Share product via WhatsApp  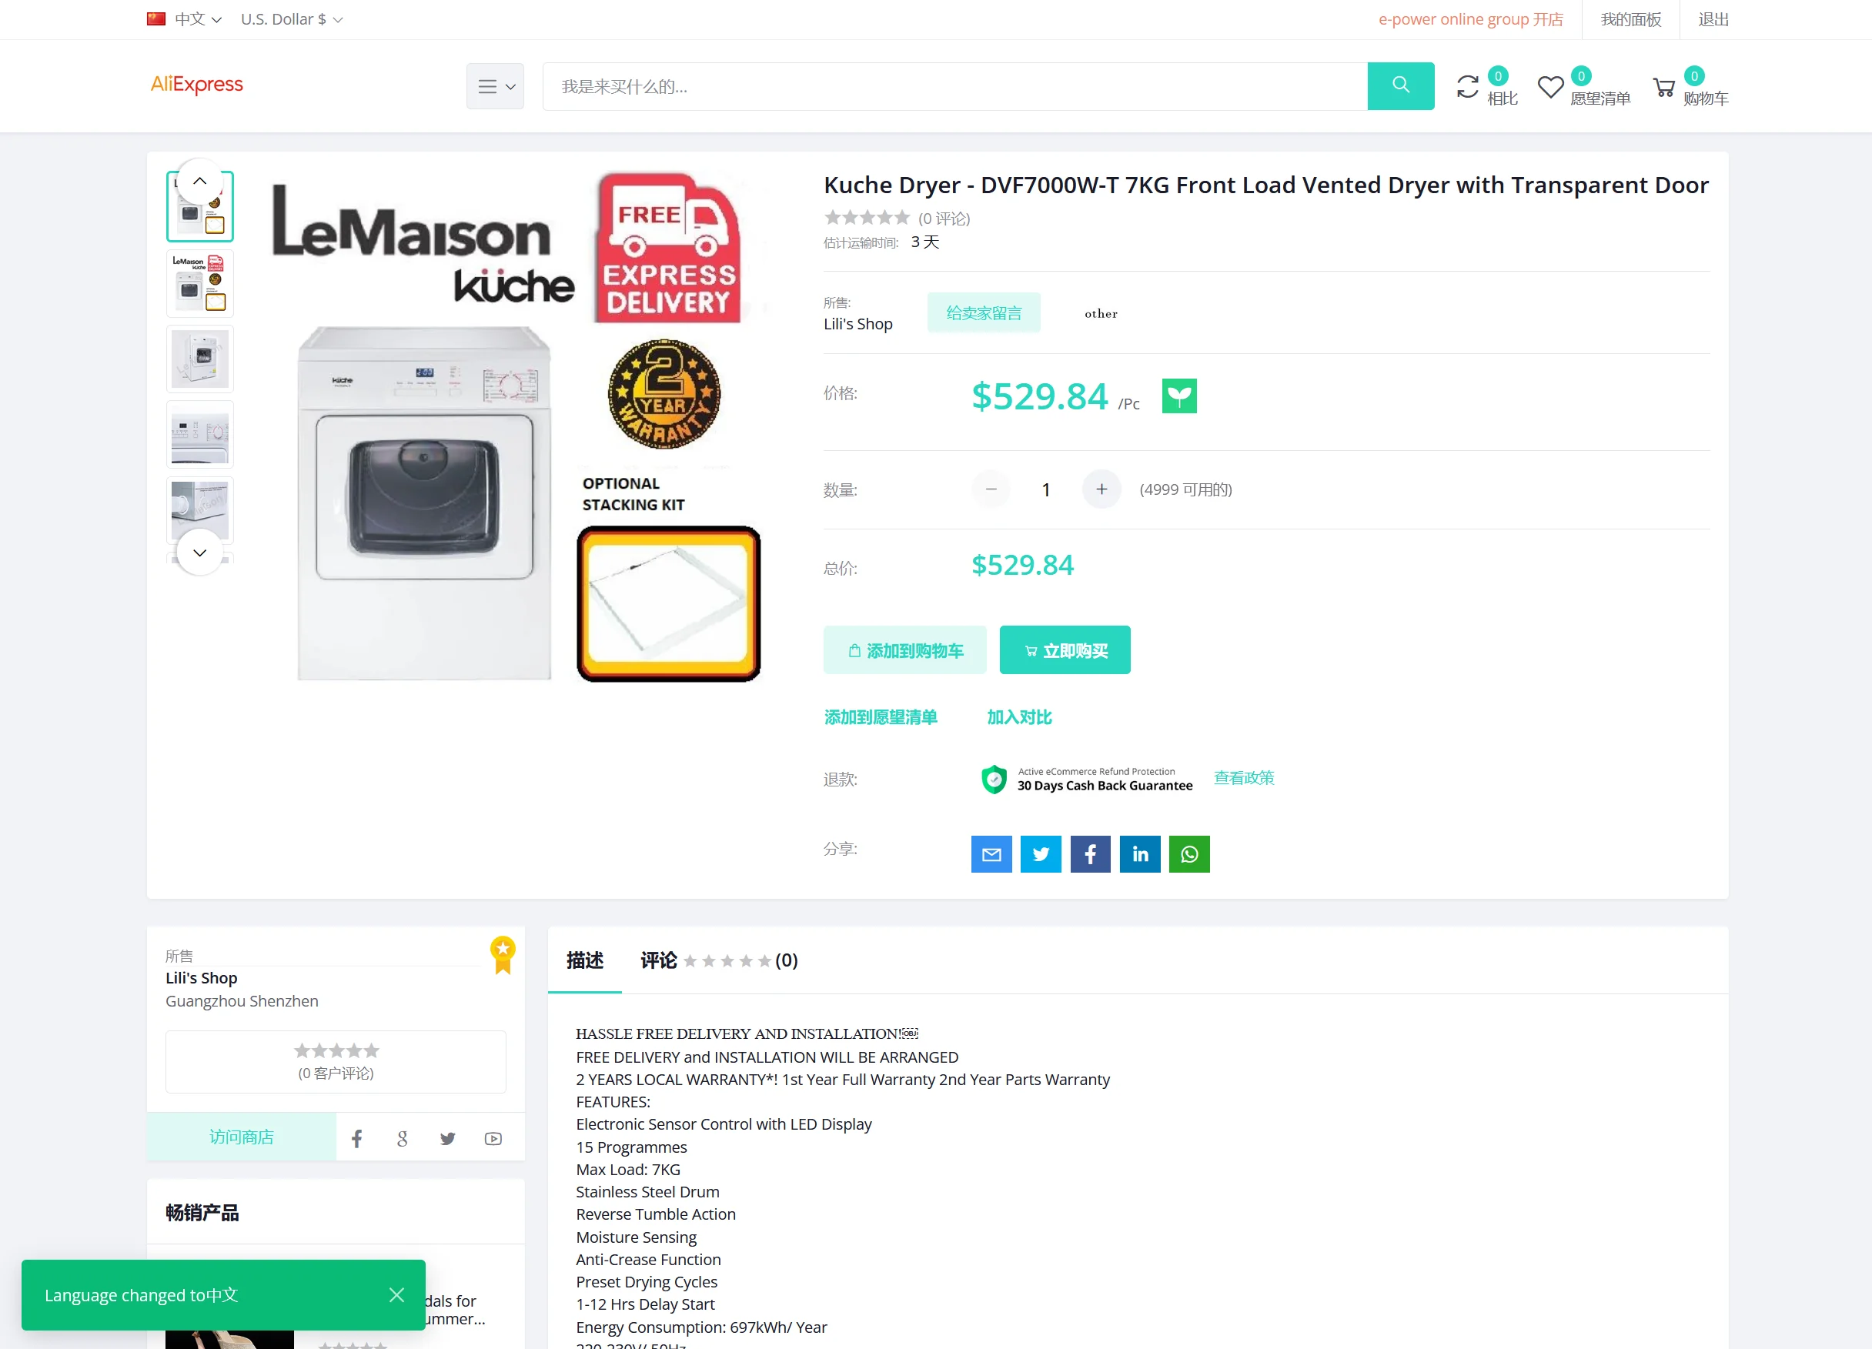1189,854
